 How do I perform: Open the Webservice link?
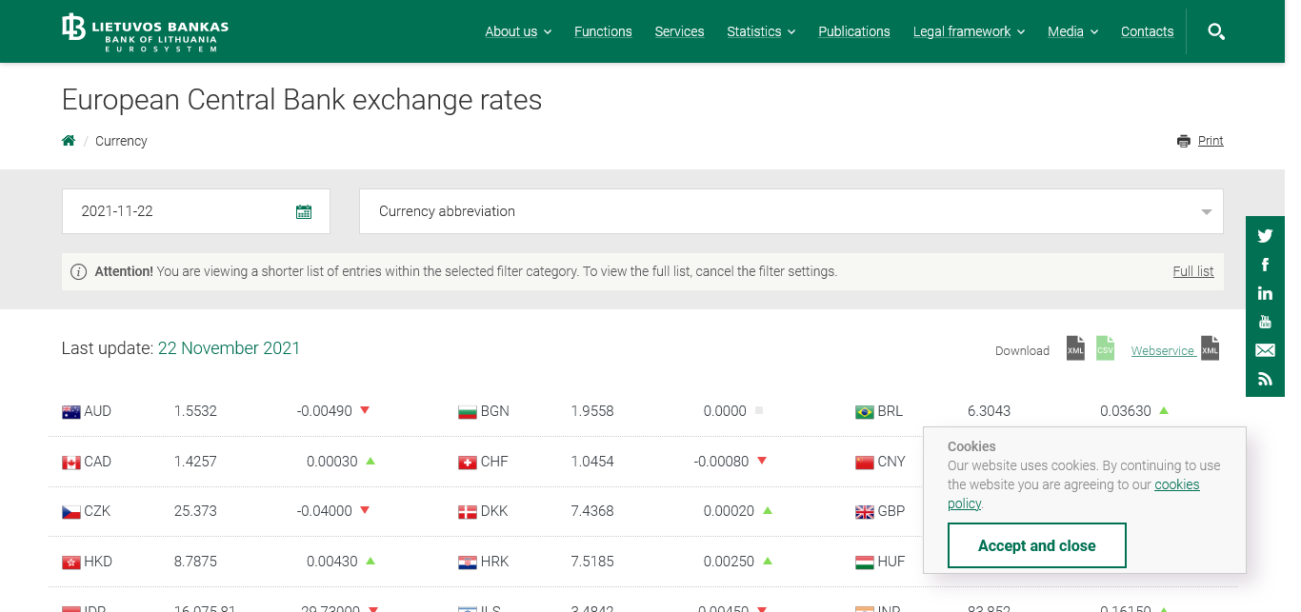[1162, 351]
